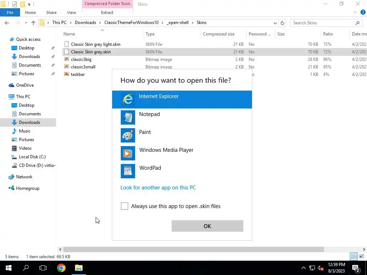
Task: Navigate to ClassicThemeForWindows10 breadcrumb
Action: coord(131,23)
